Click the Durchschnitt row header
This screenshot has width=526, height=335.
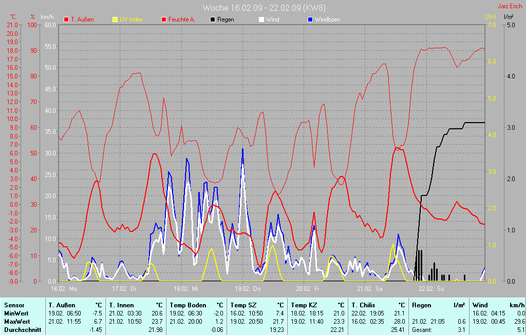pos(23,330)
